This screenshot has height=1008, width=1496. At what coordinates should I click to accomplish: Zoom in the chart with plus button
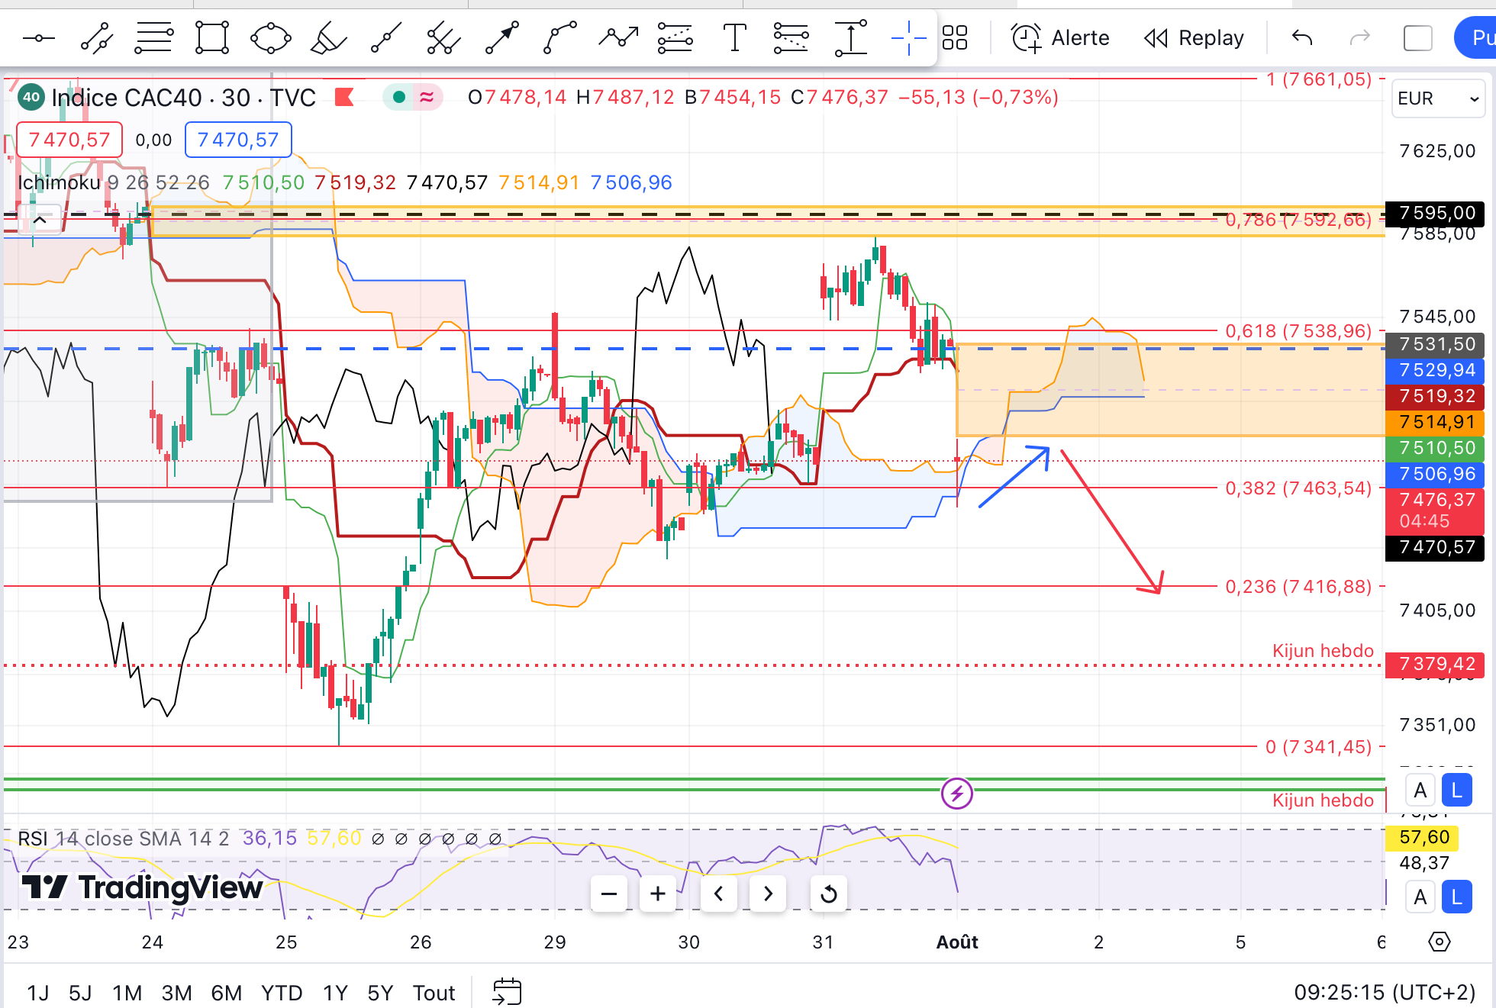[657, 894]
